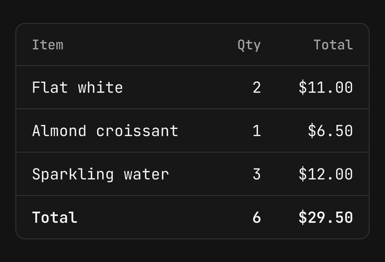This screenshot has height=262, width=385.
Task: Click the Total column header
Action: pos(333,45)
